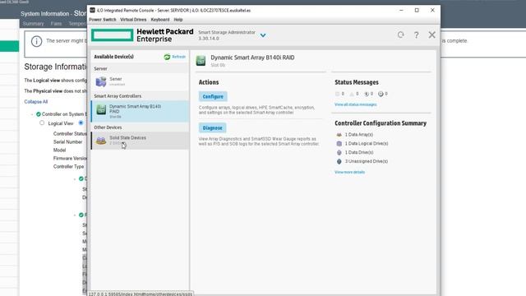Click the Configure button

[x=213, y=96]
